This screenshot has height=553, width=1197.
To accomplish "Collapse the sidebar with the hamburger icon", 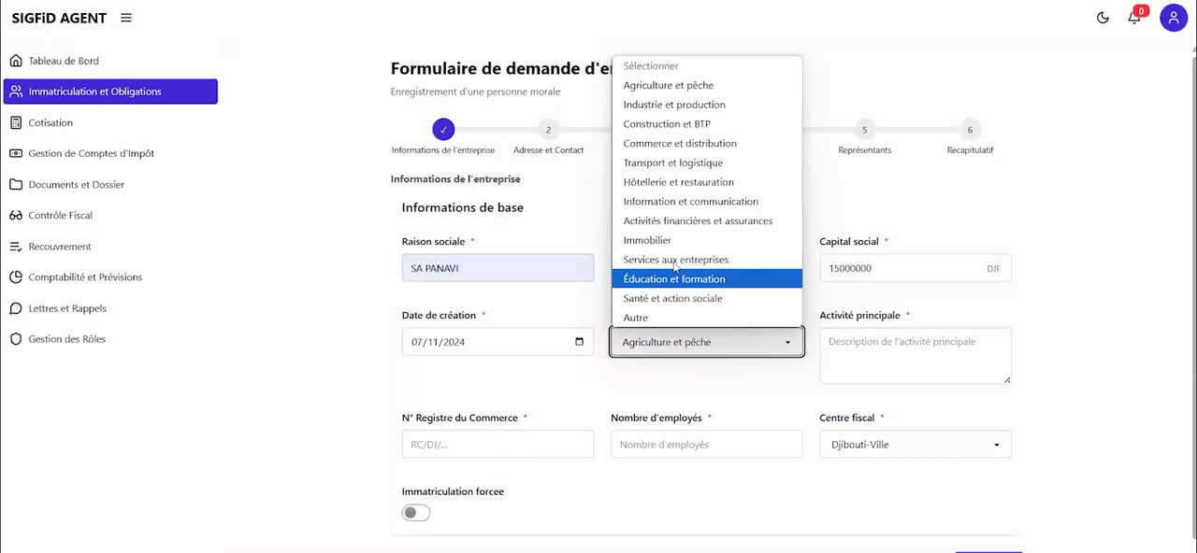I will click(125, 17).
